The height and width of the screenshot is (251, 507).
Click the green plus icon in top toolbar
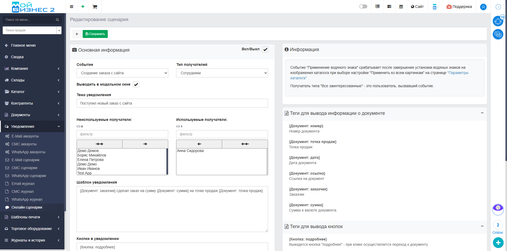83,7
